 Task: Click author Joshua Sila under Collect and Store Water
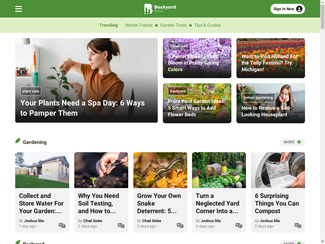pyautogui.click(x=34, y=221)
